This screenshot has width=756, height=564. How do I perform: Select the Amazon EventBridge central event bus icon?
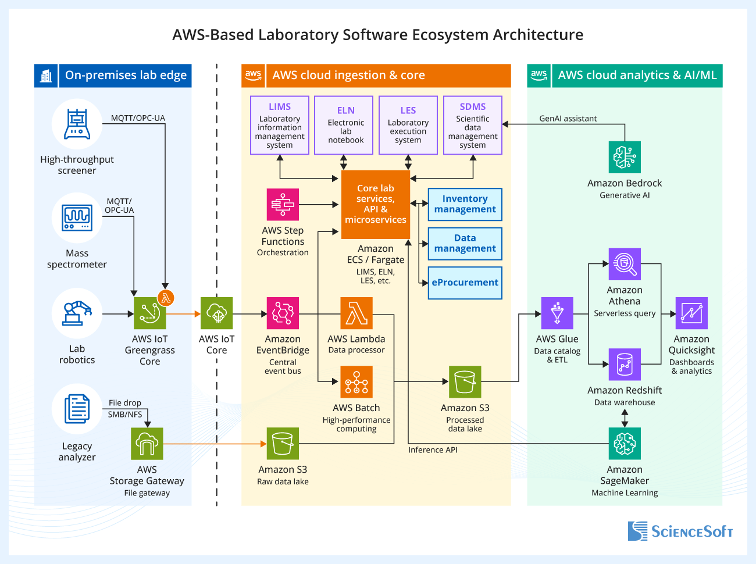283,312
